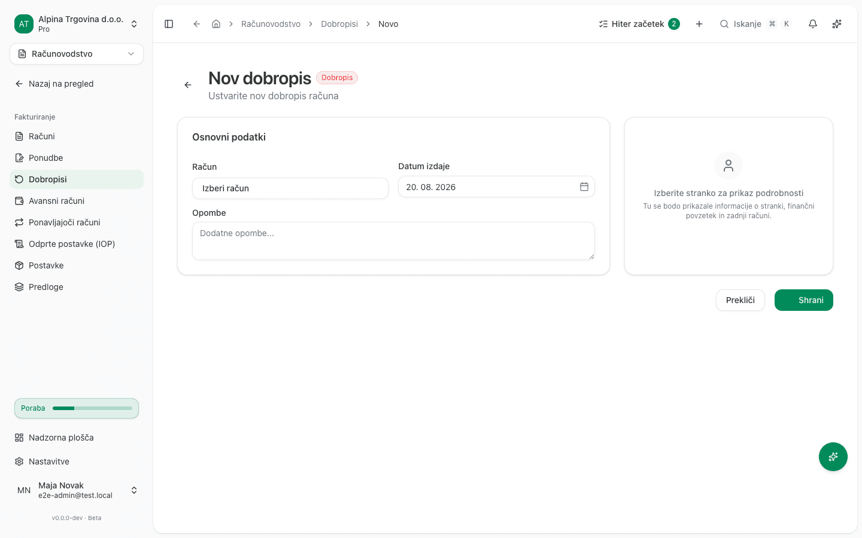862x538 pixels.
Task: Open the floating green assistant button
Action: click(x=833, y=457)
